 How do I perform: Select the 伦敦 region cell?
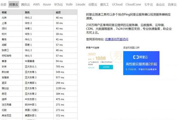coord(11,110)
